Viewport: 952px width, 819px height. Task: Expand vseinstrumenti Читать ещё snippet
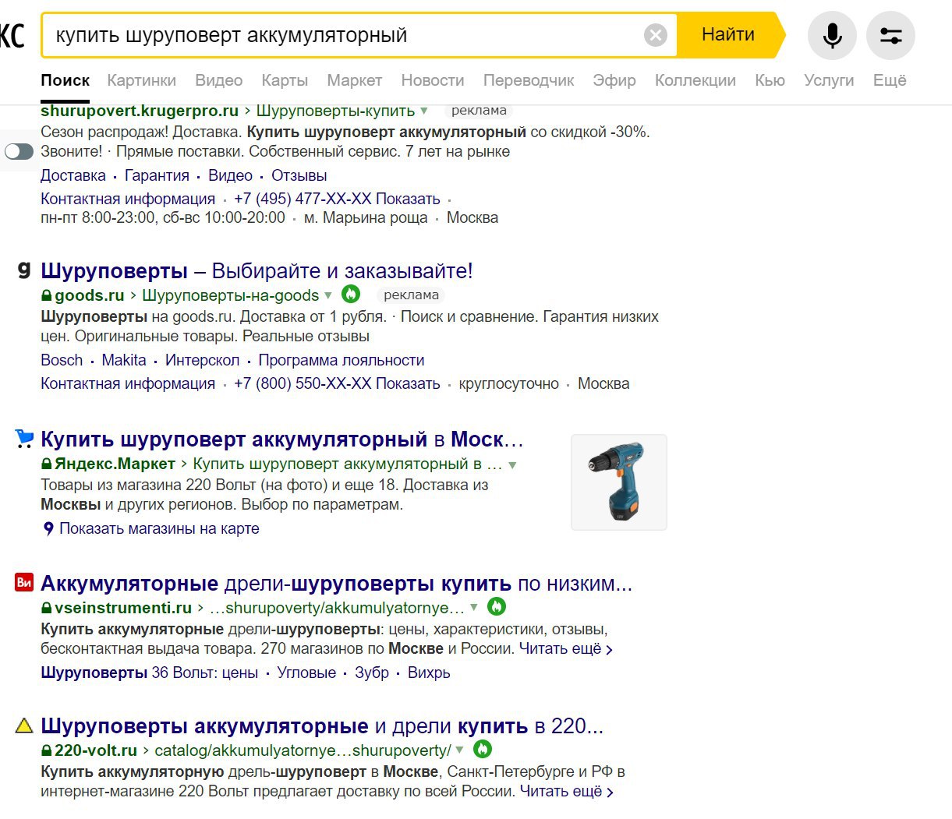tap(566, 649)
